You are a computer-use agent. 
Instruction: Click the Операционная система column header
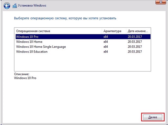59,31
